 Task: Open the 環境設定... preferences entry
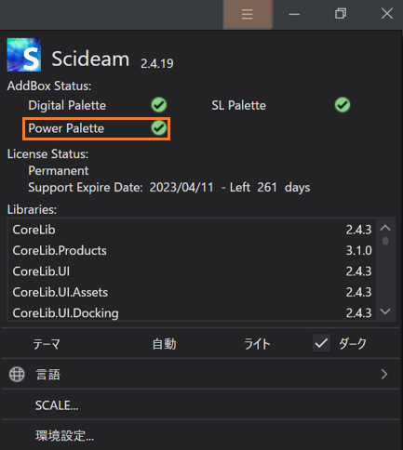tap(201, 435)
